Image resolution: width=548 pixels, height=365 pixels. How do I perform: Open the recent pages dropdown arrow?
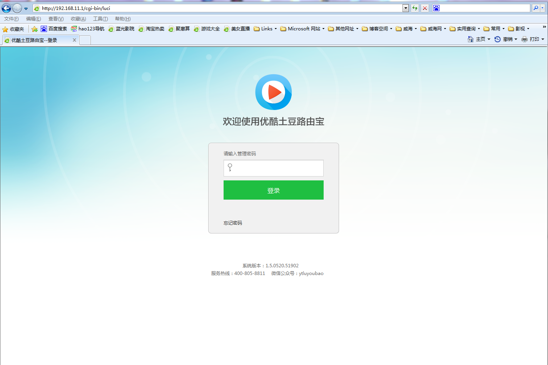(26, 8)
